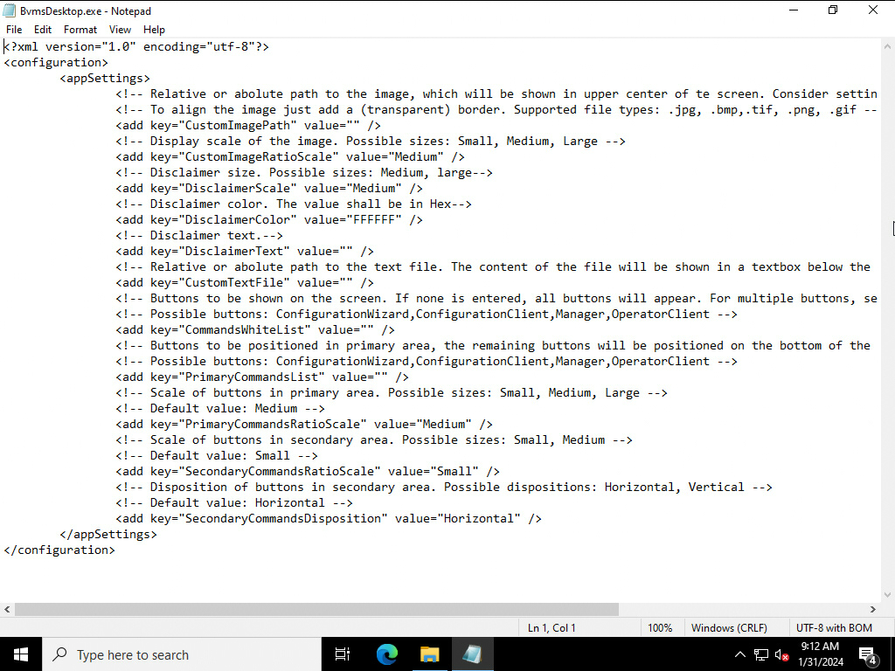This screenshot has width=895, height=671.
Task: Click the 'Default value: Horizontal' comment
Action: (x=234, y=502)
